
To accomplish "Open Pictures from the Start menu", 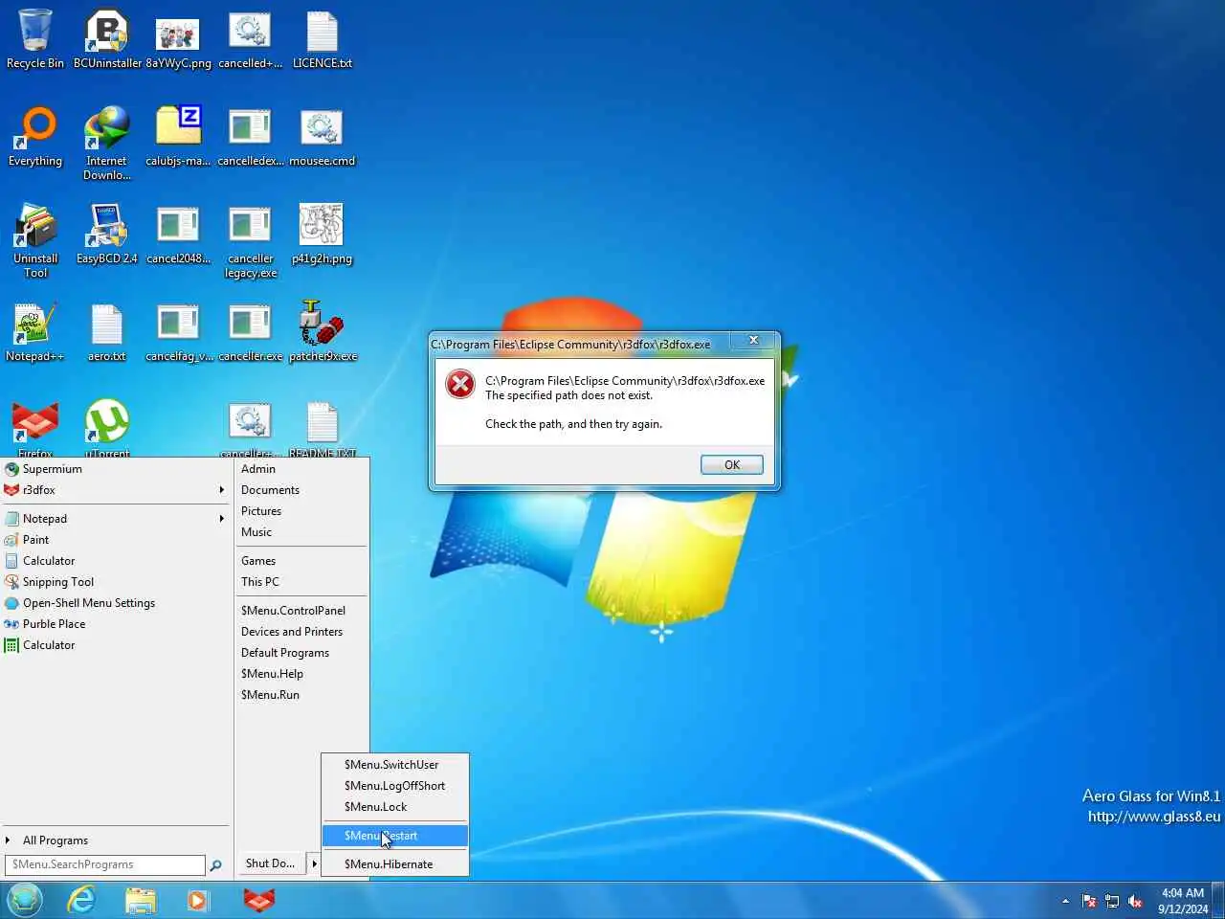I will [x=301, y=511].
